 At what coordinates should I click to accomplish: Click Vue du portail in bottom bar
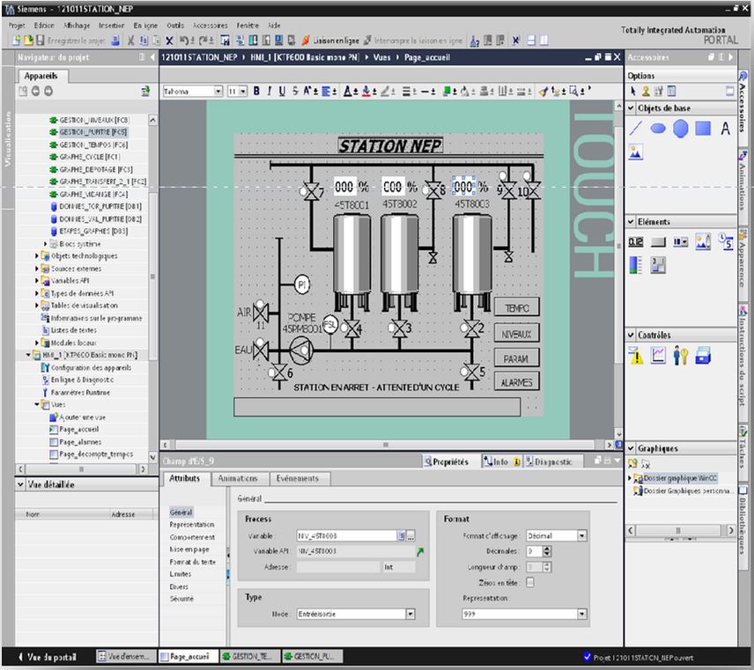click(47, 657)
